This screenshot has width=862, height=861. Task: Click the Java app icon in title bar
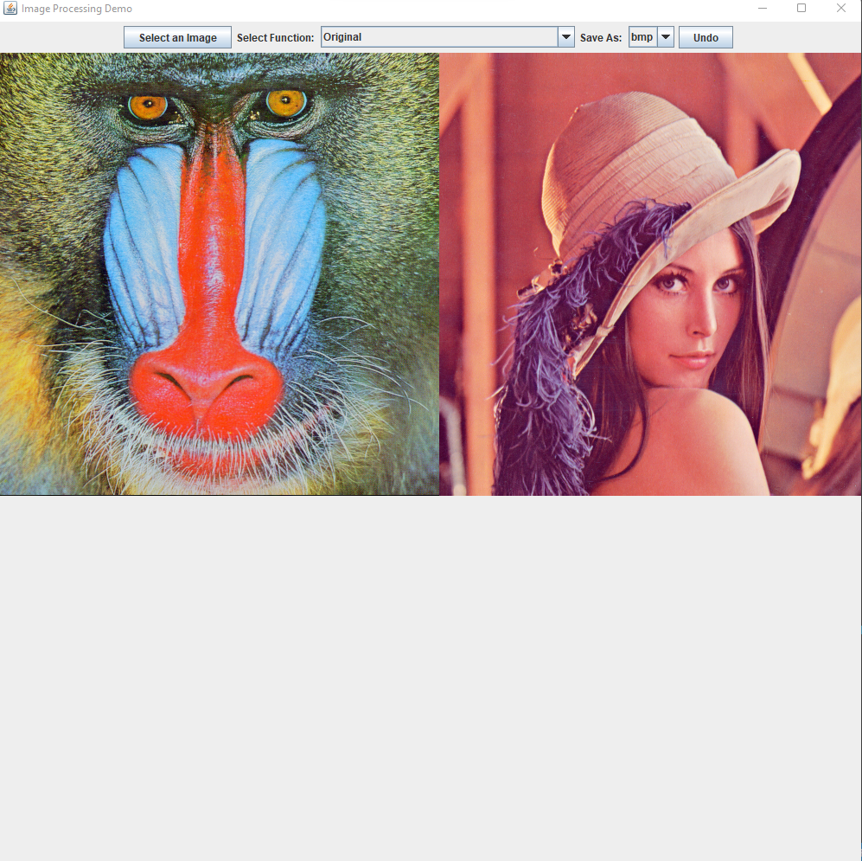tap(10, 9)
